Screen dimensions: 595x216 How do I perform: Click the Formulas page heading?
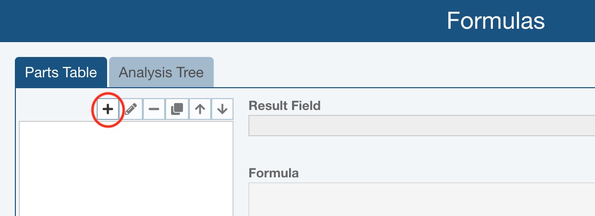click(x=495, y=21)
